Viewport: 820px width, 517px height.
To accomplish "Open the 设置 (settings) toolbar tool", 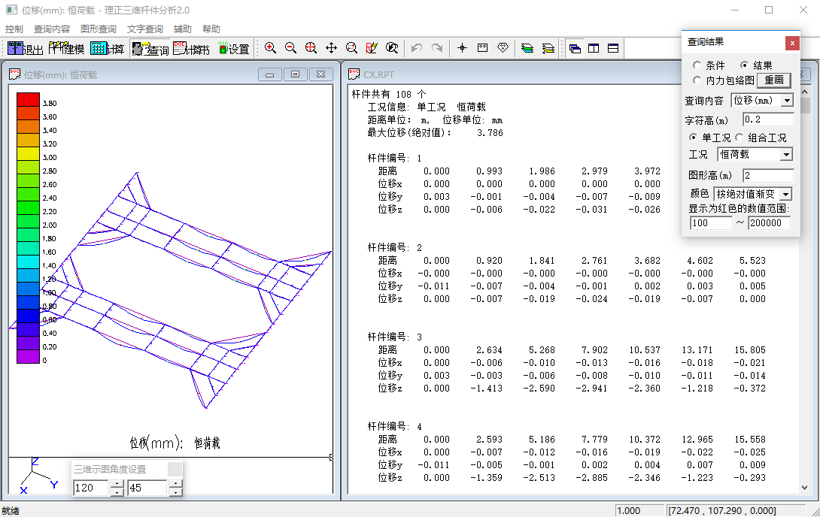I will tap(234, 49).
